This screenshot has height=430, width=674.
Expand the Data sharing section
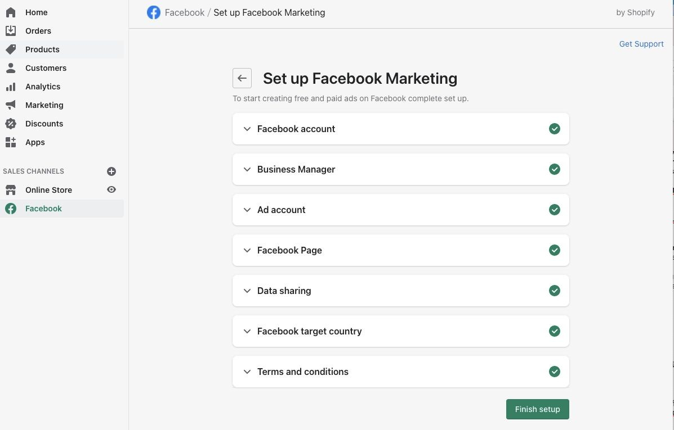[x=284, y=291]
